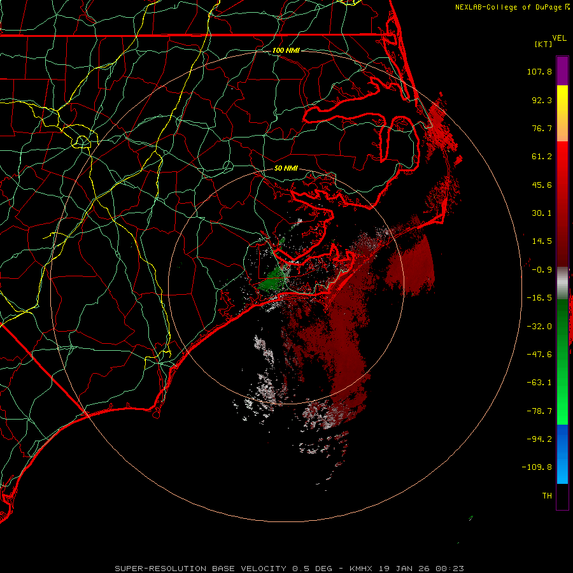The width and height of the screenshot is (573, 573).
Task: Click the green inbound velocity patch near radar
Action: click(x=271, y=279)
